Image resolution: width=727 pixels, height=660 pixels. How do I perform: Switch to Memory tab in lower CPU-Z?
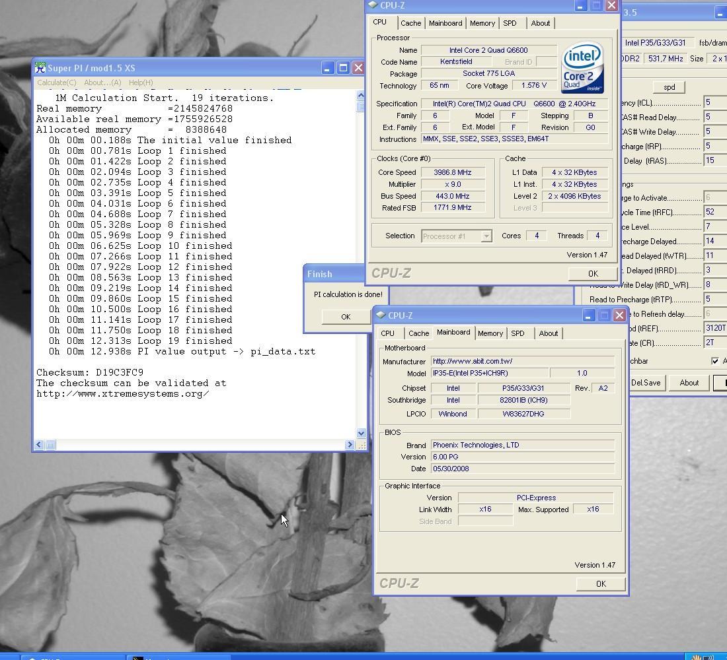click(x=490, y=333)
